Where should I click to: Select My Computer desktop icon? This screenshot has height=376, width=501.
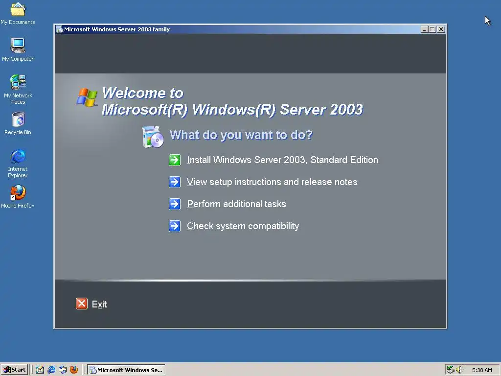[x=18, y=50]
